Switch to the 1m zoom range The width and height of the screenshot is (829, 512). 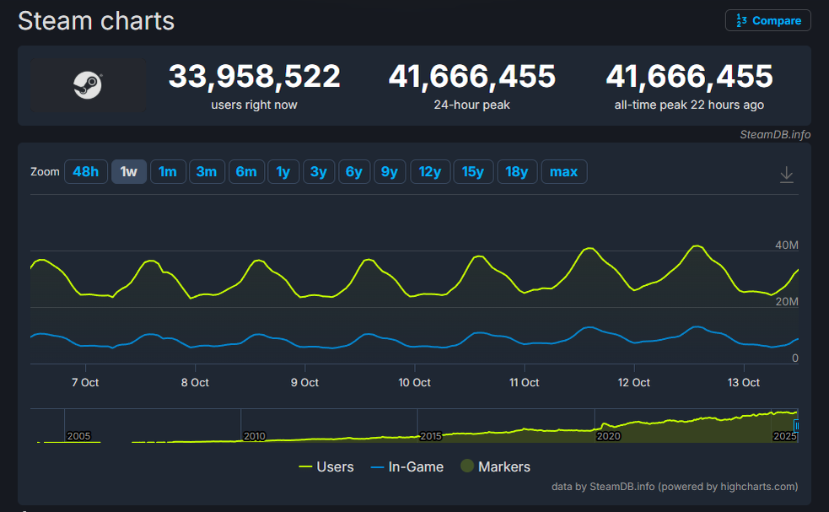[x=168, y=171]
